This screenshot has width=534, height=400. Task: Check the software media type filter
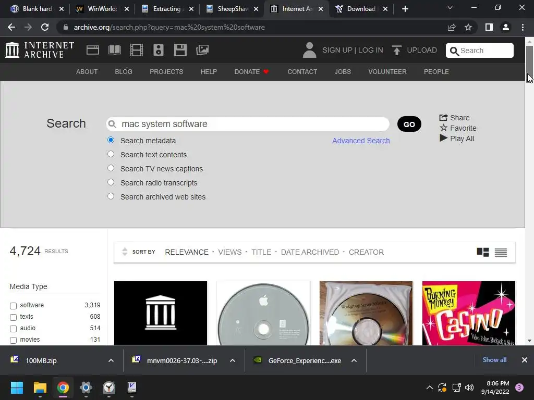click(13, 306)
